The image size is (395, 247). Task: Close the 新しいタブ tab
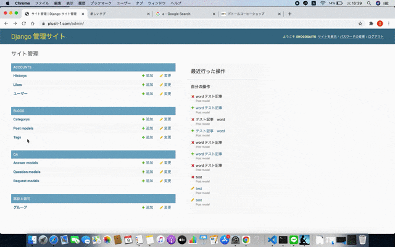[148, 14]
